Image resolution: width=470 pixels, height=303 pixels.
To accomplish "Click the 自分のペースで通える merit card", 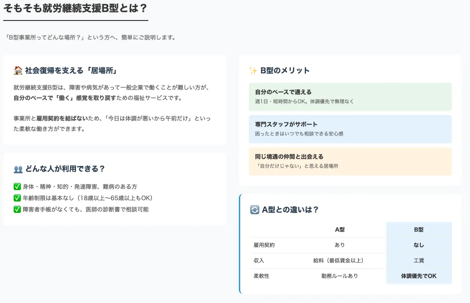I will (x=350, y=96).
